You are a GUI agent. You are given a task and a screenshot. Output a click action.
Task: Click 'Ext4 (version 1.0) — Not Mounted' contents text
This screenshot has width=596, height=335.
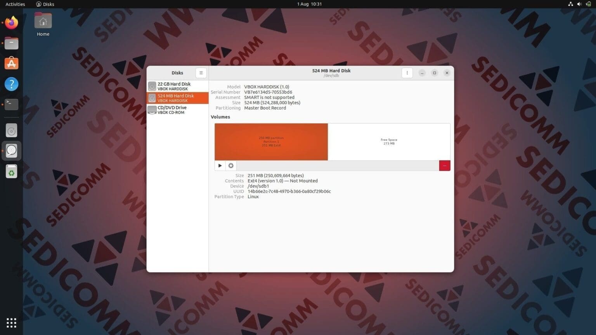click(282, 181)
